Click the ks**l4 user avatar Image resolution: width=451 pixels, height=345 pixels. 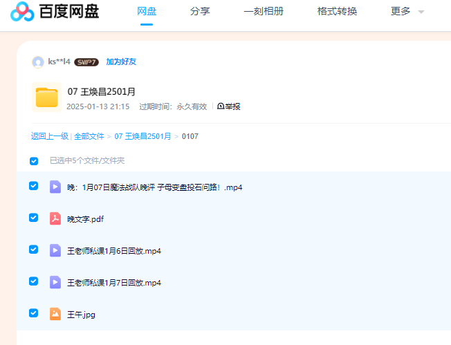pos(37,62)
